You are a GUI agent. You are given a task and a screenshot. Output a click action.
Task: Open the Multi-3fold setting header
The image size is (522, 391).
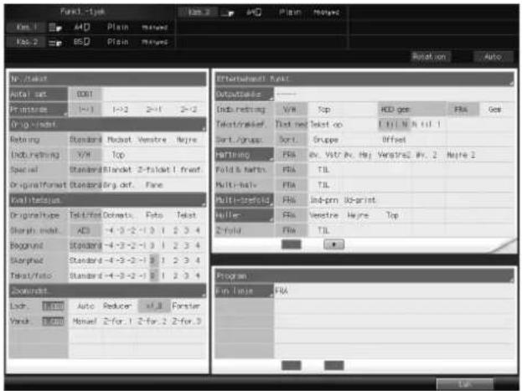click(x=245, y=200)
